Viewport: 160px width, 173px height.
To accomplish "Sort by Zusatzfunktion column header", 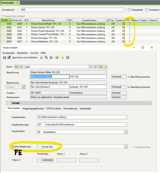I will point(89,20).
